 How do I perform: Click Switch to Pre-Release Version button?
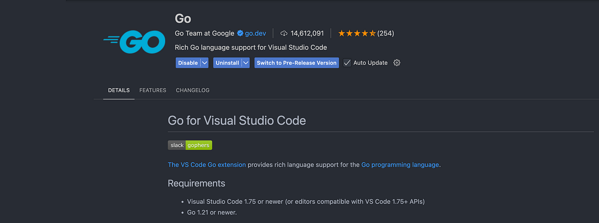pos(297,63)
